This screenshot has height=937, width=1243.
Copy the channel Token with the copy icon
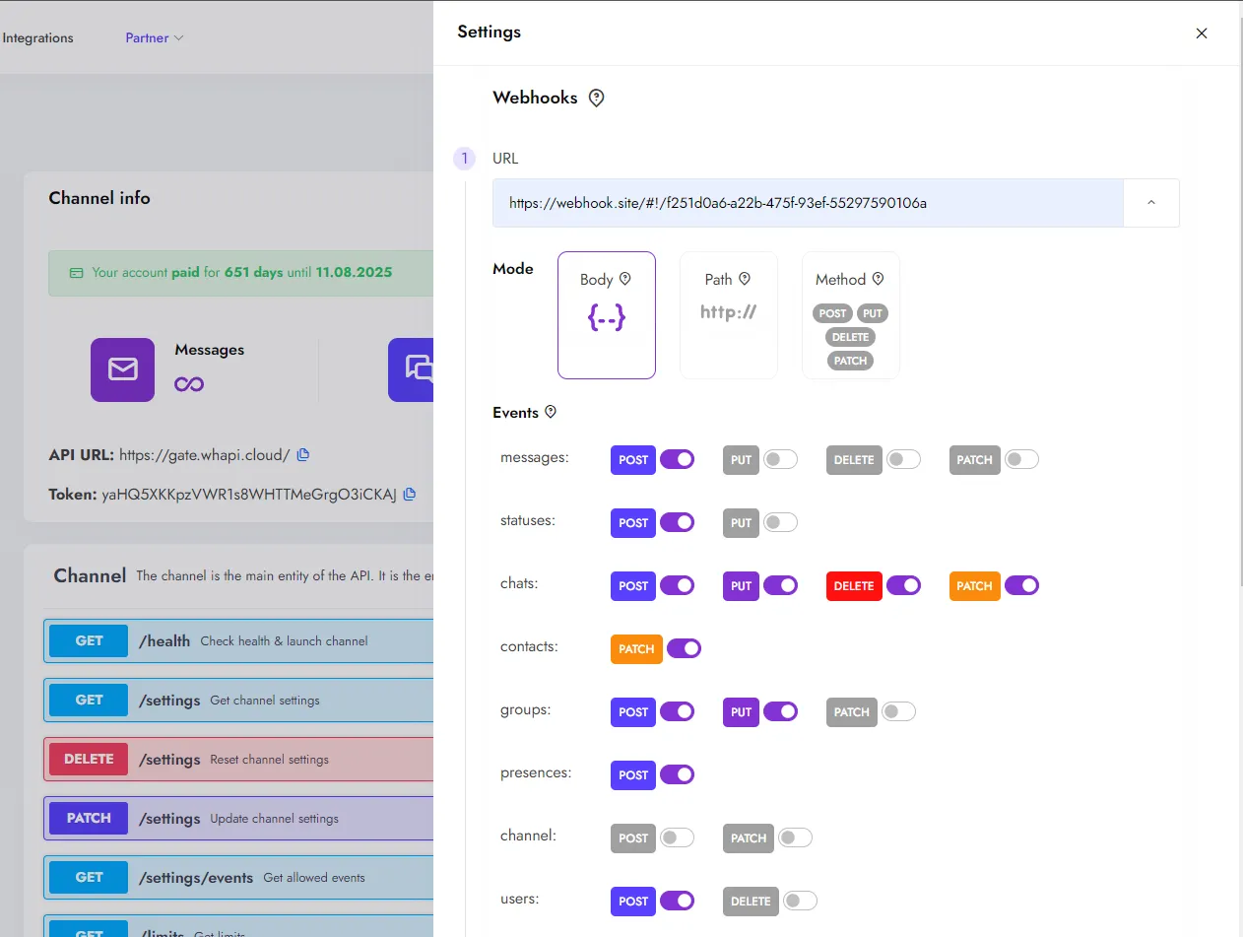pos(410,494)
